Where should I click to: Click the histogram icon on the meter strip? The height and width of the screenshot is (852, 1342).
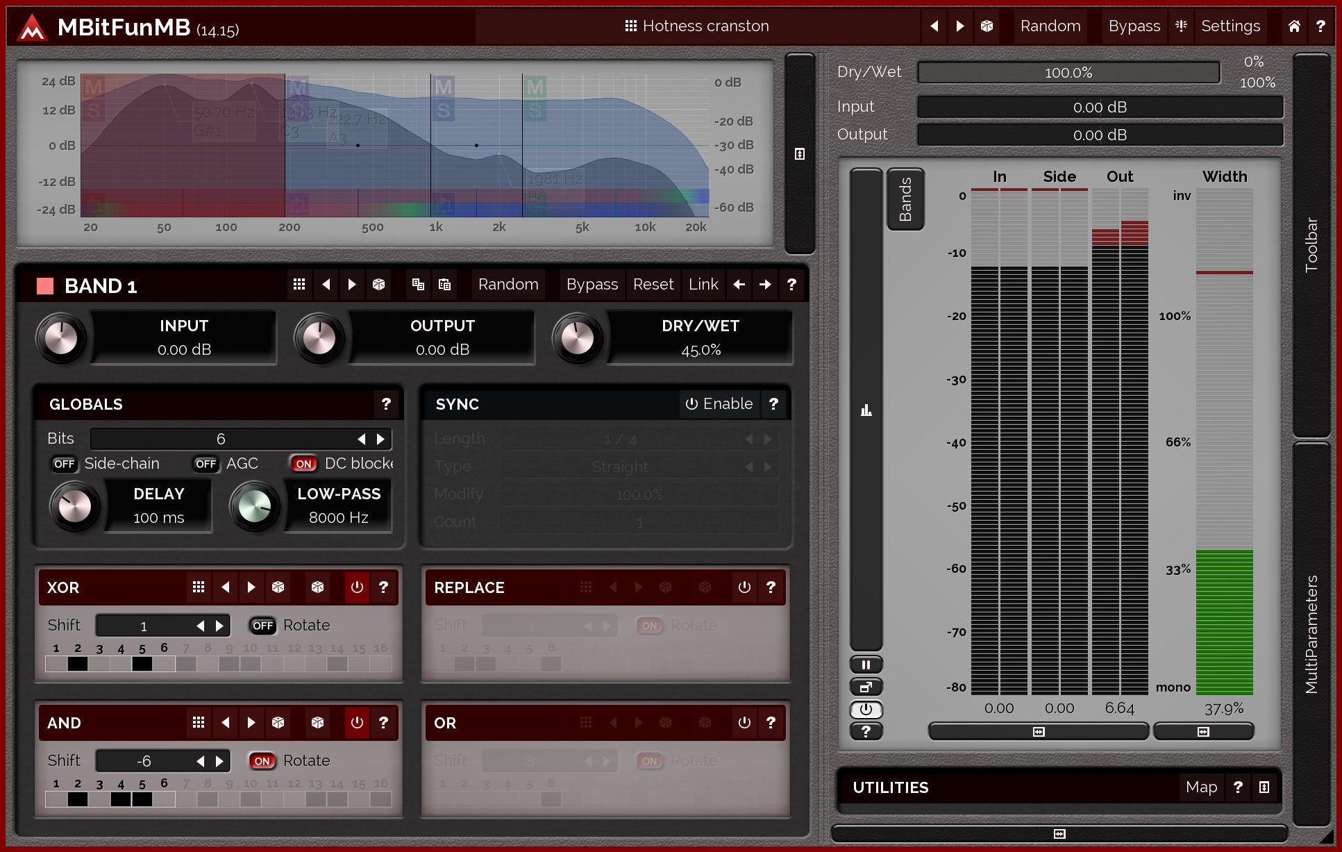tap(866, 410)
